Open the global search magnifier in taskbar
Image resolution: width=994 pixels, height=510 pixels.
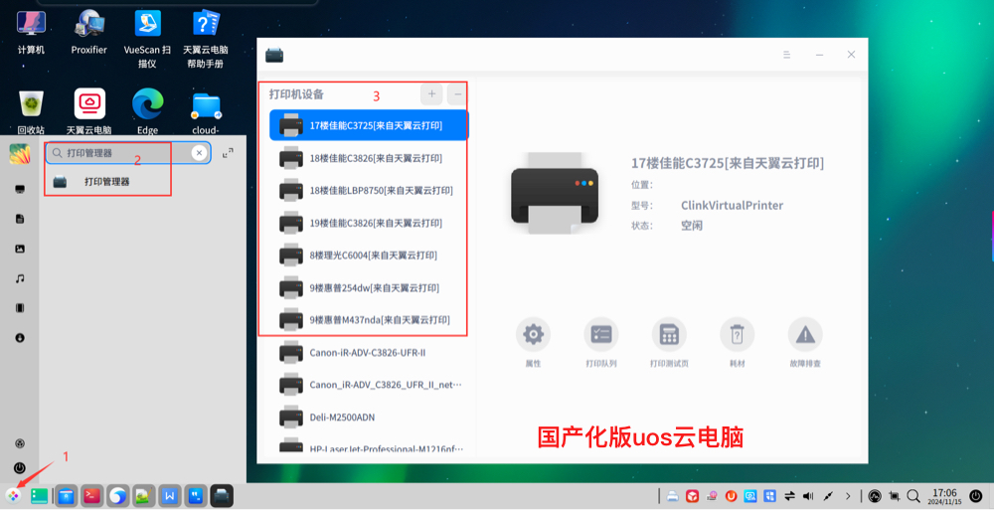click(913, 496)
